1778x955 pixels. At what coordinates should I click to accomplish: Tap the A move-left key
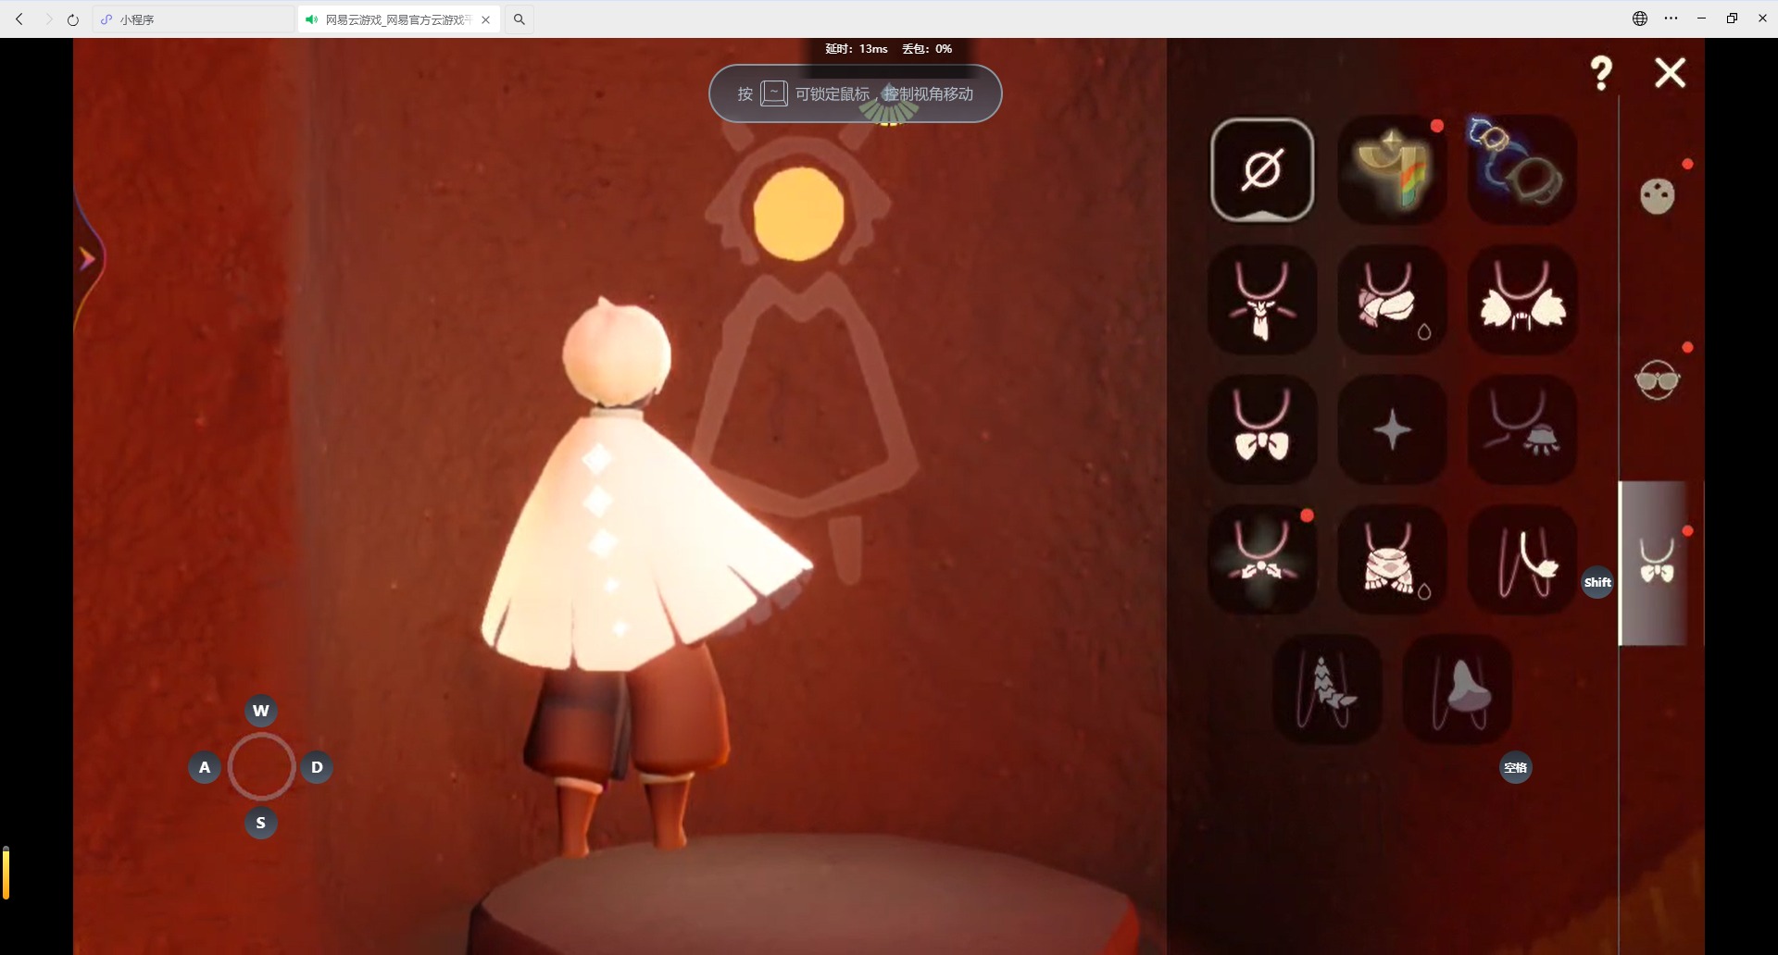coord(205,767)
